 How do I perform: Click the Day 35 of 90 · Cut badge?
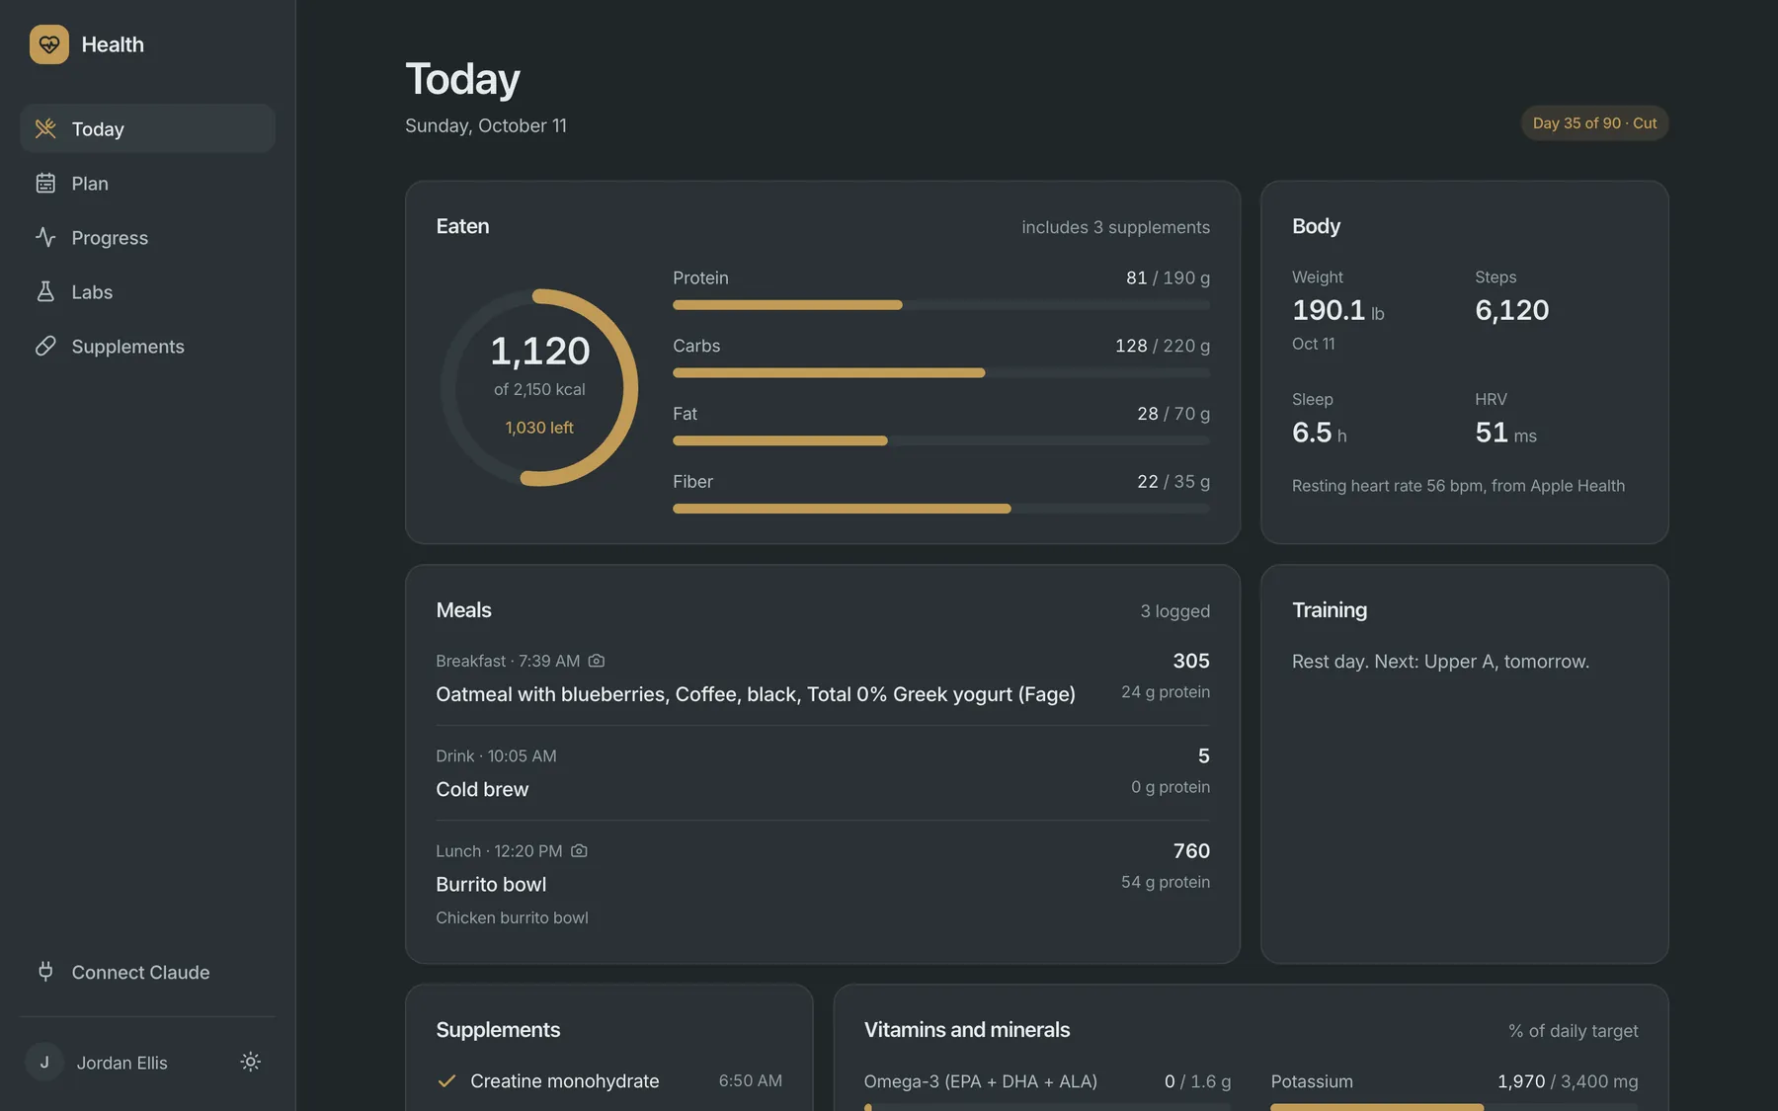[1594, 123]
